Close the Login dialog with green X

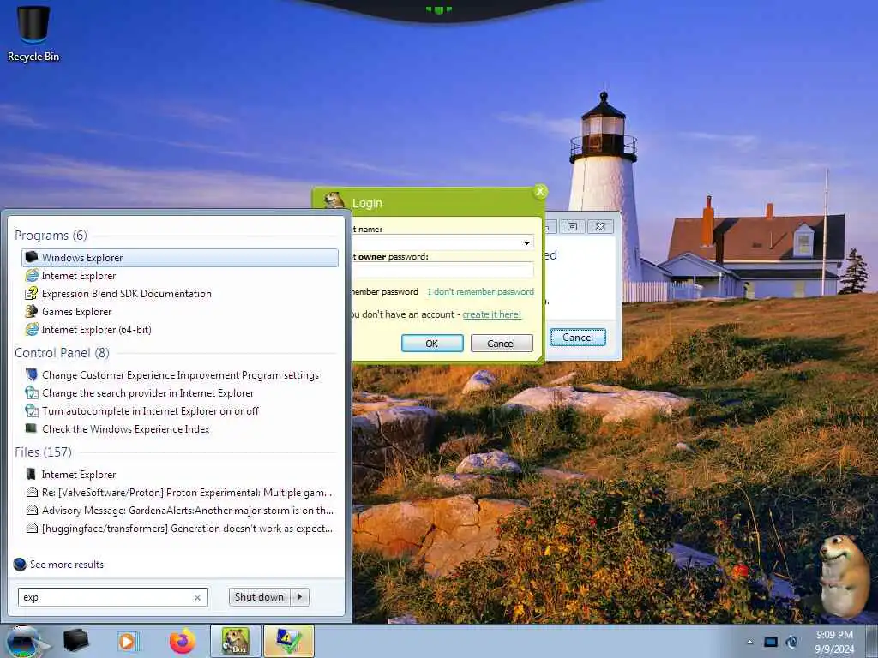pos(540,192)
